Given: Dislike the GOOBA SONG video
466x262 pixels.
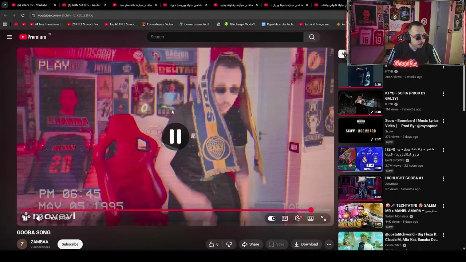Looking at the screenshot, I should 229,244.
